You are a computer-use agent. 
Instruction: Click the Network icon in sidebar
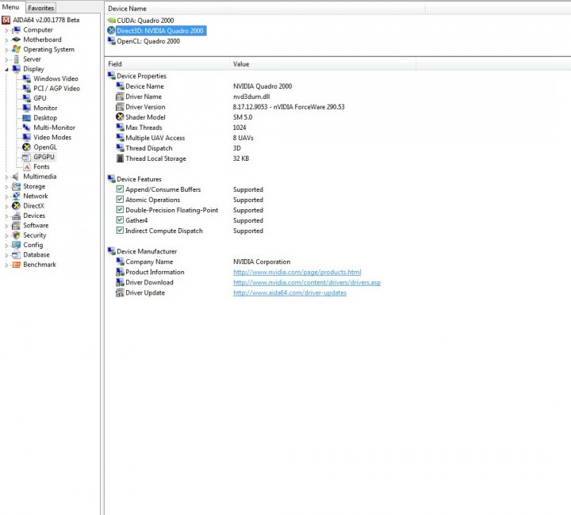tap(16, 196)
